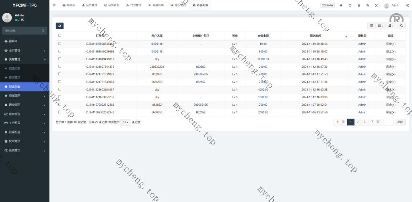
Task: Select all rows via header checkbox
Action: tap(60, 36)
